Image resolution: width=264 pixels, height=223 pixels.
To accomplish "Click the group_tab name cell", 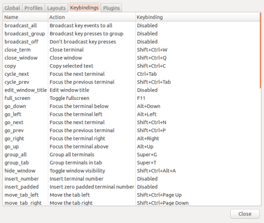I will (17, 163).
